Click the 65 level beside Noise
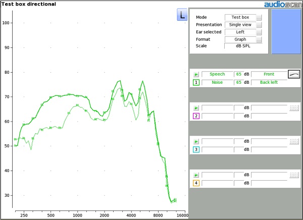The height and width of the screenshot is (220, 303). (239, 82)
